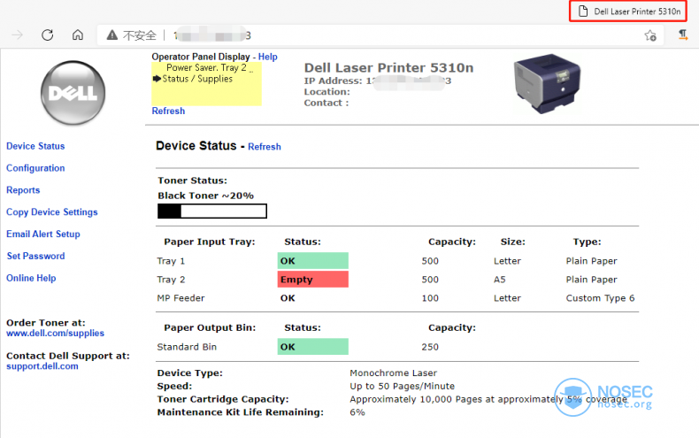
Task: Click the not-secure warning triangle icon
Action: [x=112, y=35]
